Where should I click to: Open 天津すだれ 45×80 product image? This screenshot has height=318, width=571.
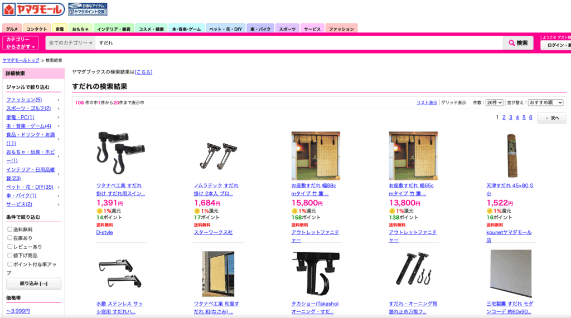pos(512,156)
